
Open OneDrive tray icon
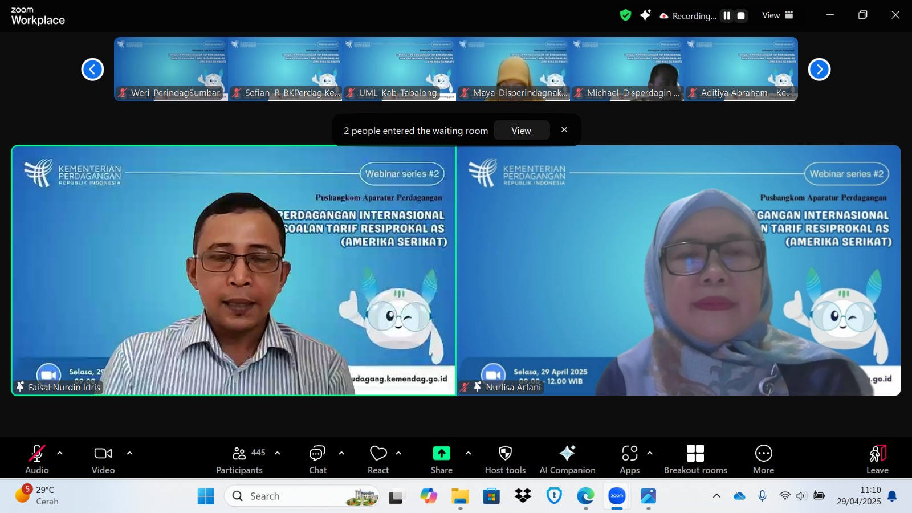[x=739, y=496]
